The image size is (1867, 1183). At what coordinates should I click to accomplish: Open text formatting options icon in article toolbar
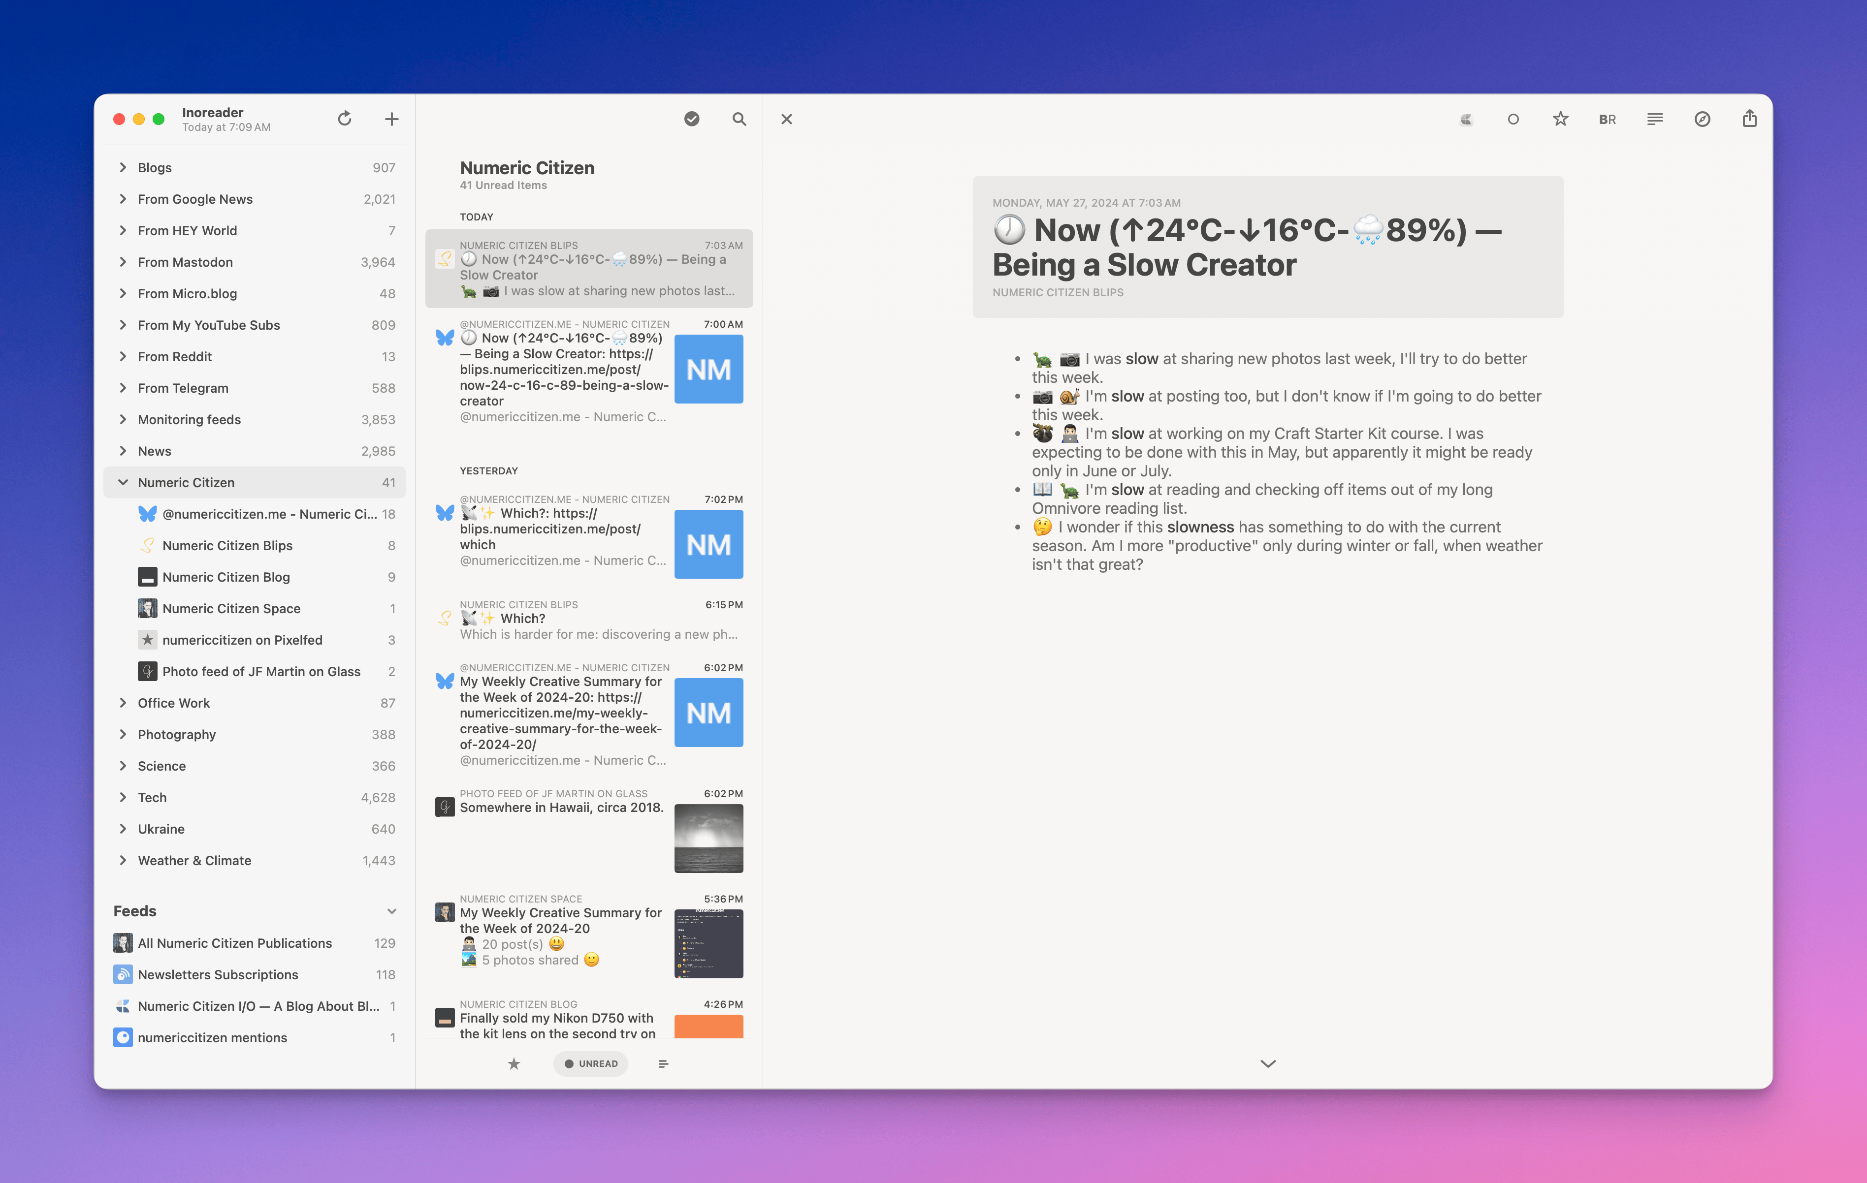point(1655,119)
